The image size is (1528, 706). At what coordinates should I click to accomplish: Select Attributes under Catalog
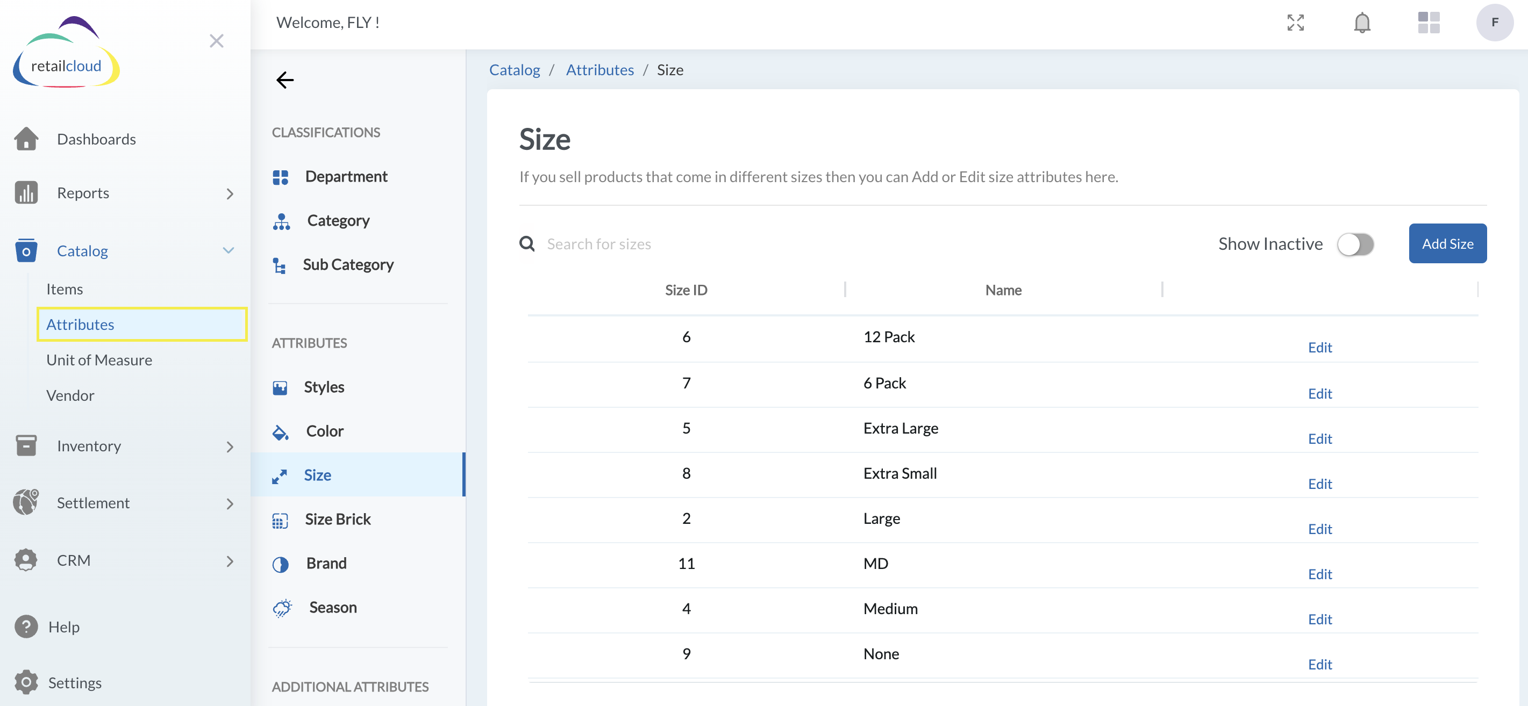pyautogui.click(x=142, y=324)
